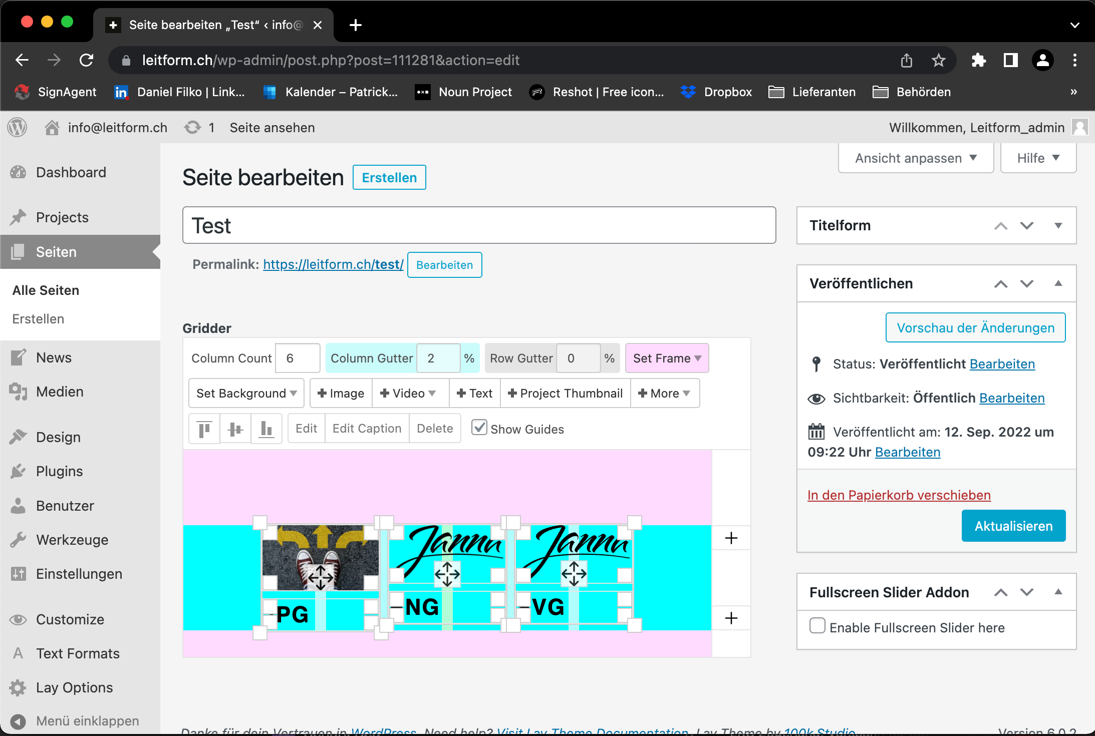Click the align middle icon
This screenshot has height=736, width=1095.
click(x=235, y=429)
